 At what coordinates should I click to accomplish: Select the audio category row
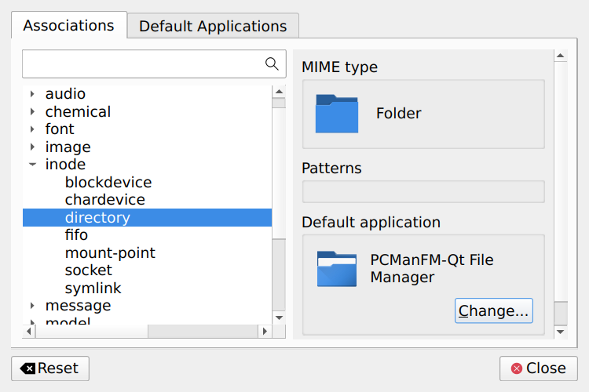[148, 94]
